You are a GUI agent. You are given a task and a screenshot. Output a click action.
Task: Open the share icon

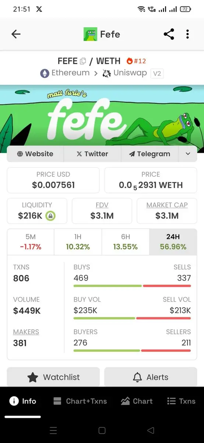[x=169, y=34]
